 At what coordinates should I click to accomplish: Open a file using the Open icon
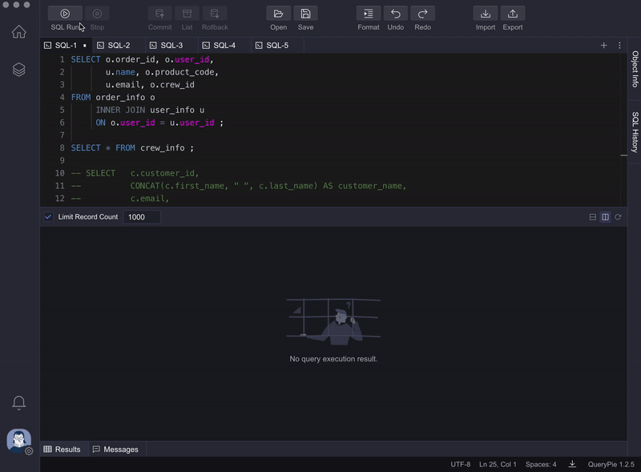(x=278, y=14)
